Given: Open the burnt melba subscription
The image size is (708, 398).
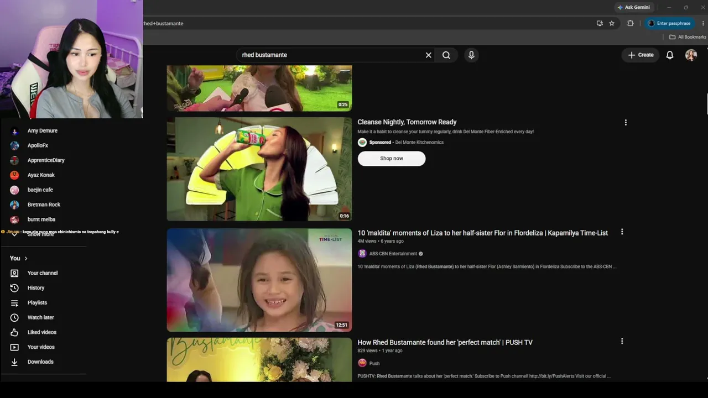Looking at the screenshot, I should pos(41,219).
